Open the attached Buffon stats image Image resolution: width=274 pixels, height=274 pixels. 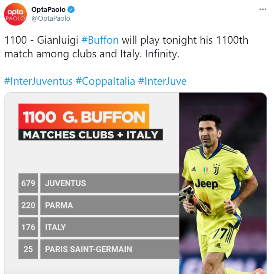tap(136, 183)
